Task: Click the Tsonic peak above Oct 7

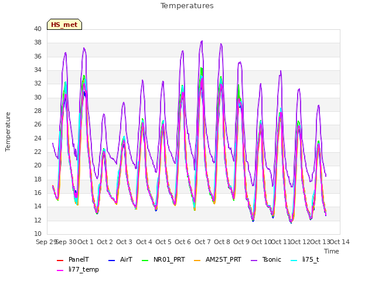Action: coord(202,41)
